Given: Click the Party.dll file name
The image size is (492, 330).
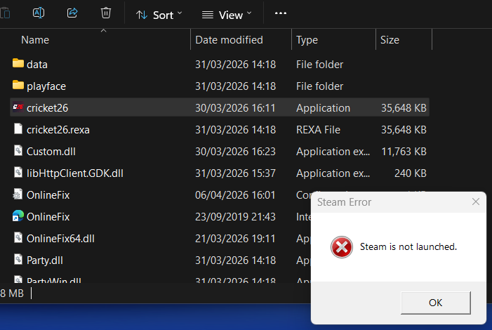Looking at the screenshot, I should tap(44, 260).
